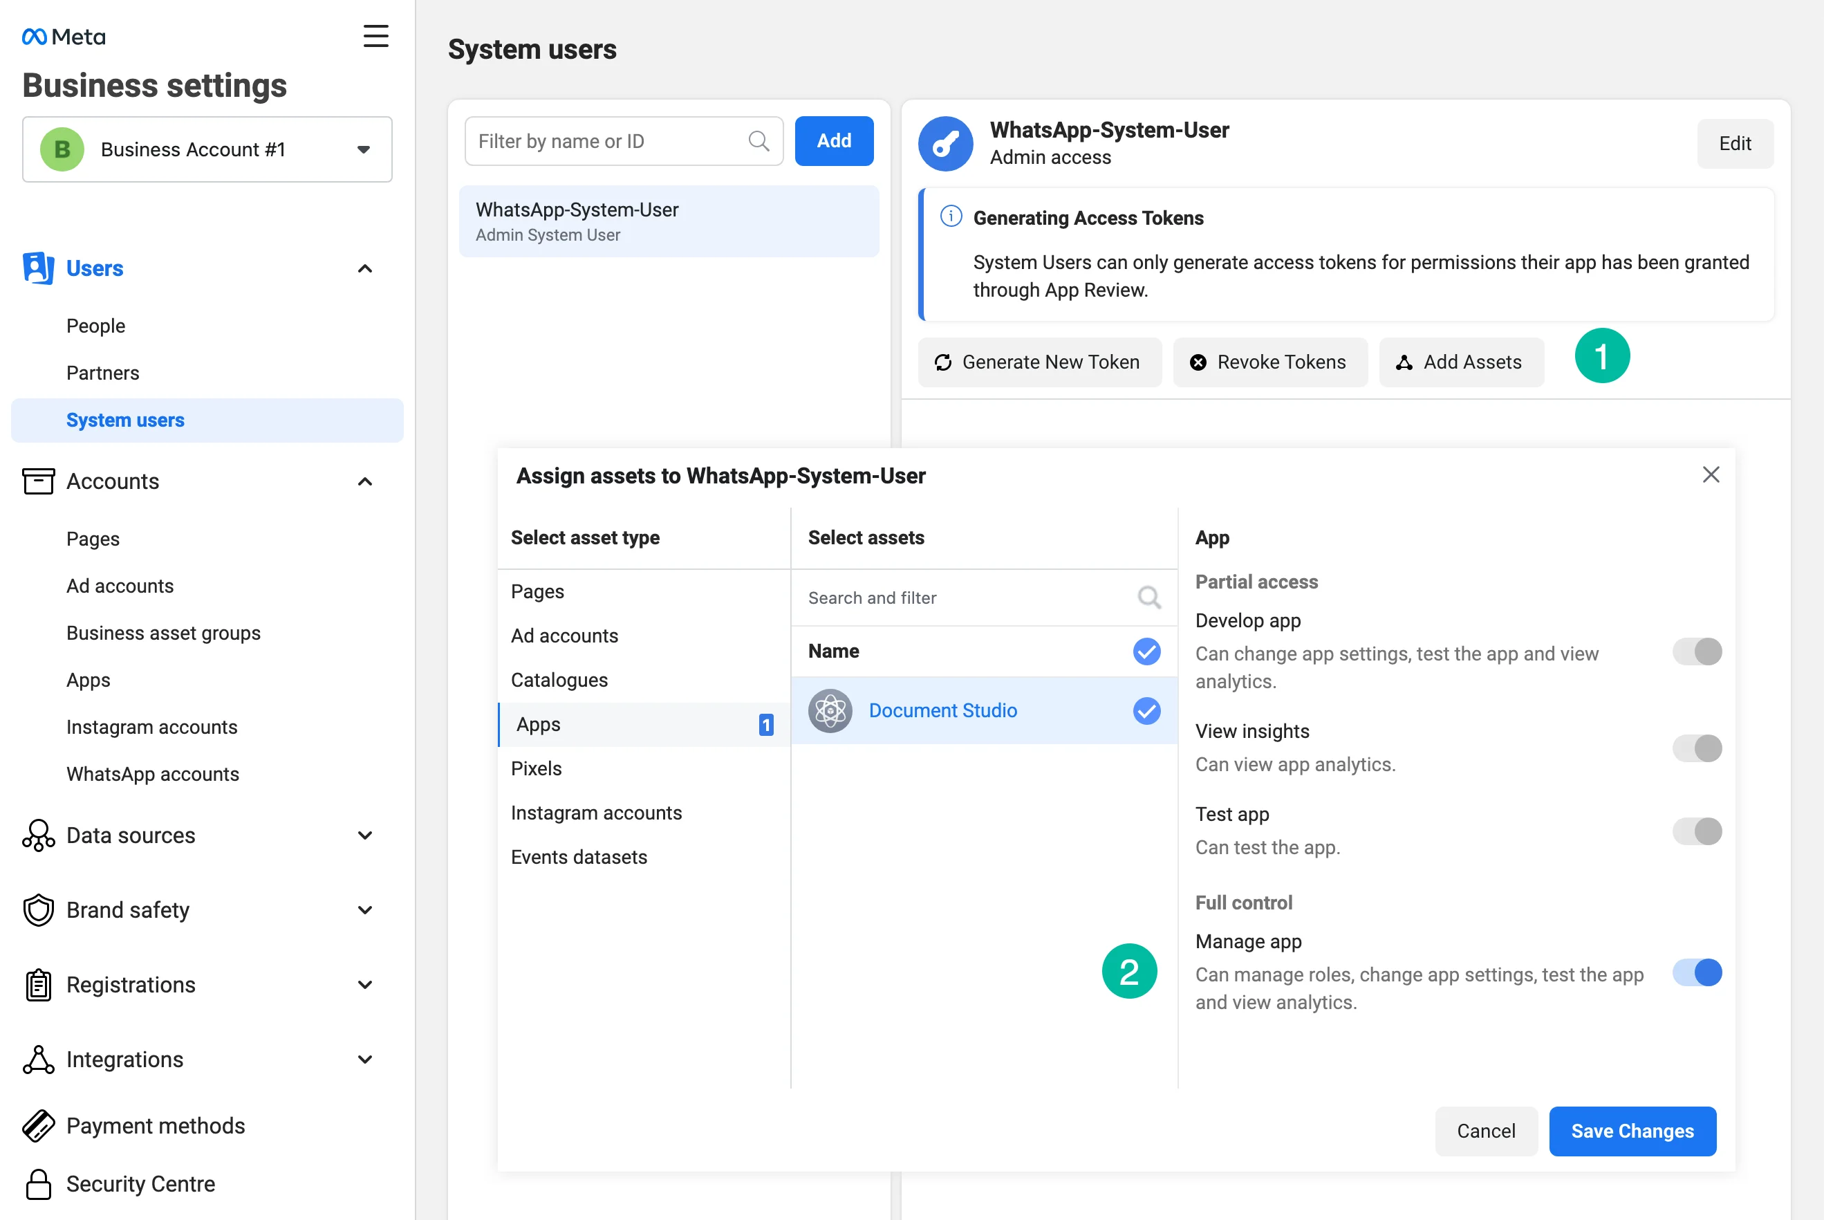
Task: Click Revoke Tokens button
Action: point(1269,362)
